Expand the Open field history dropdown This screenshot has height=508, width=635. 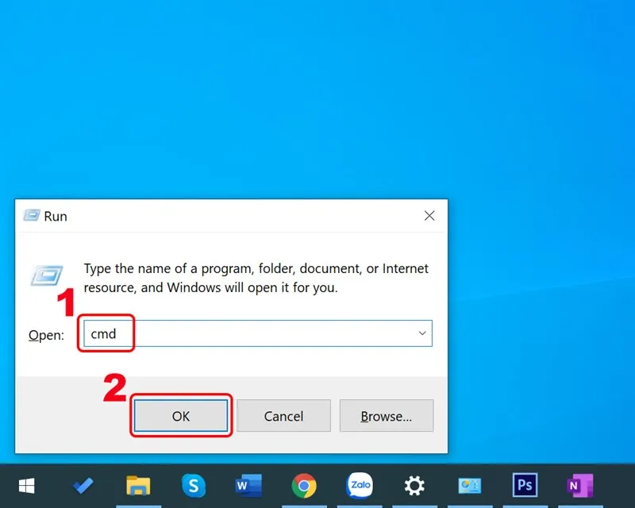click(421, 333)
